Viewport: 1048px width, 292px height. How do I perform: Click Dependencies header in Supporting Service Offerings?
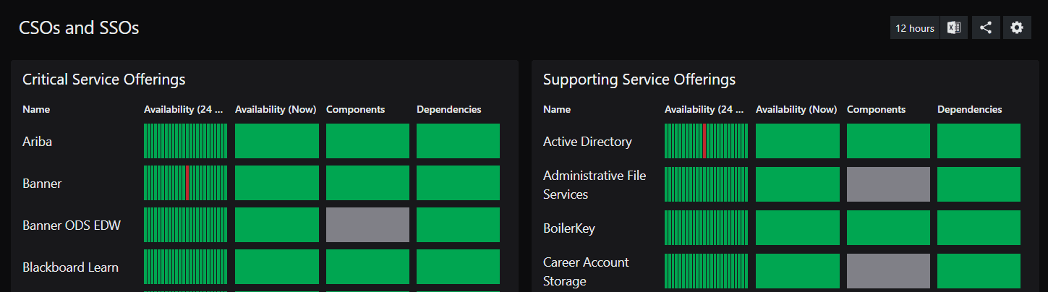[x=969, y=110]
